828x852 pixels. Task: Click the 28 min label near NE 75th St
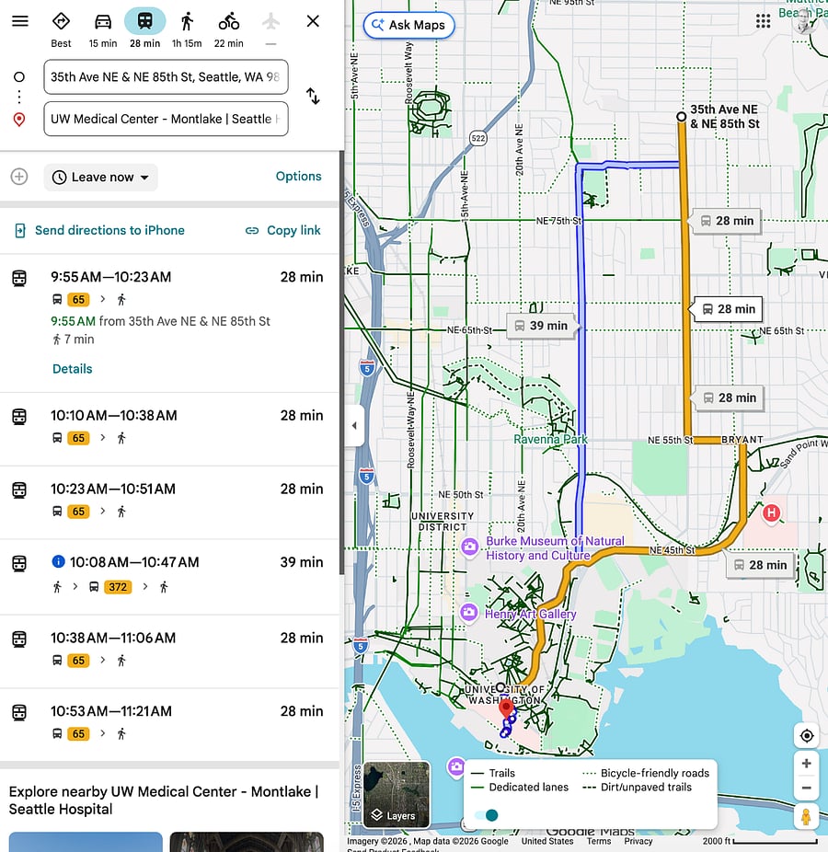(727, 221)
